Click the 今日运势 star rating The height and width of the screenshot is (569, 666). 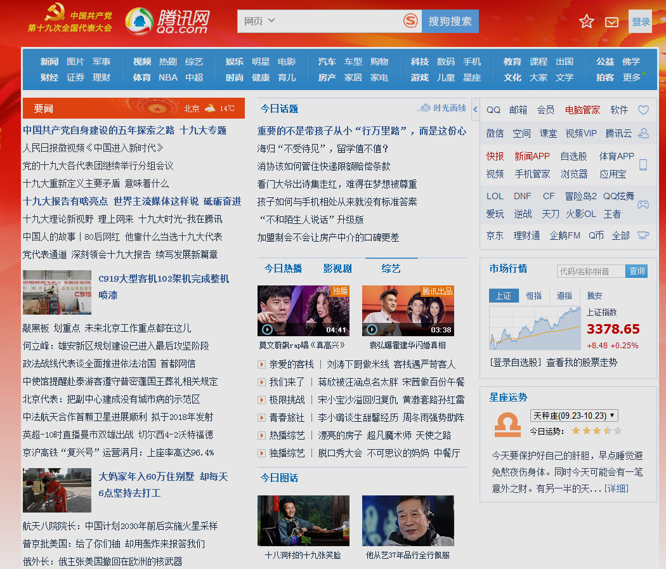[x=596, y=431]
